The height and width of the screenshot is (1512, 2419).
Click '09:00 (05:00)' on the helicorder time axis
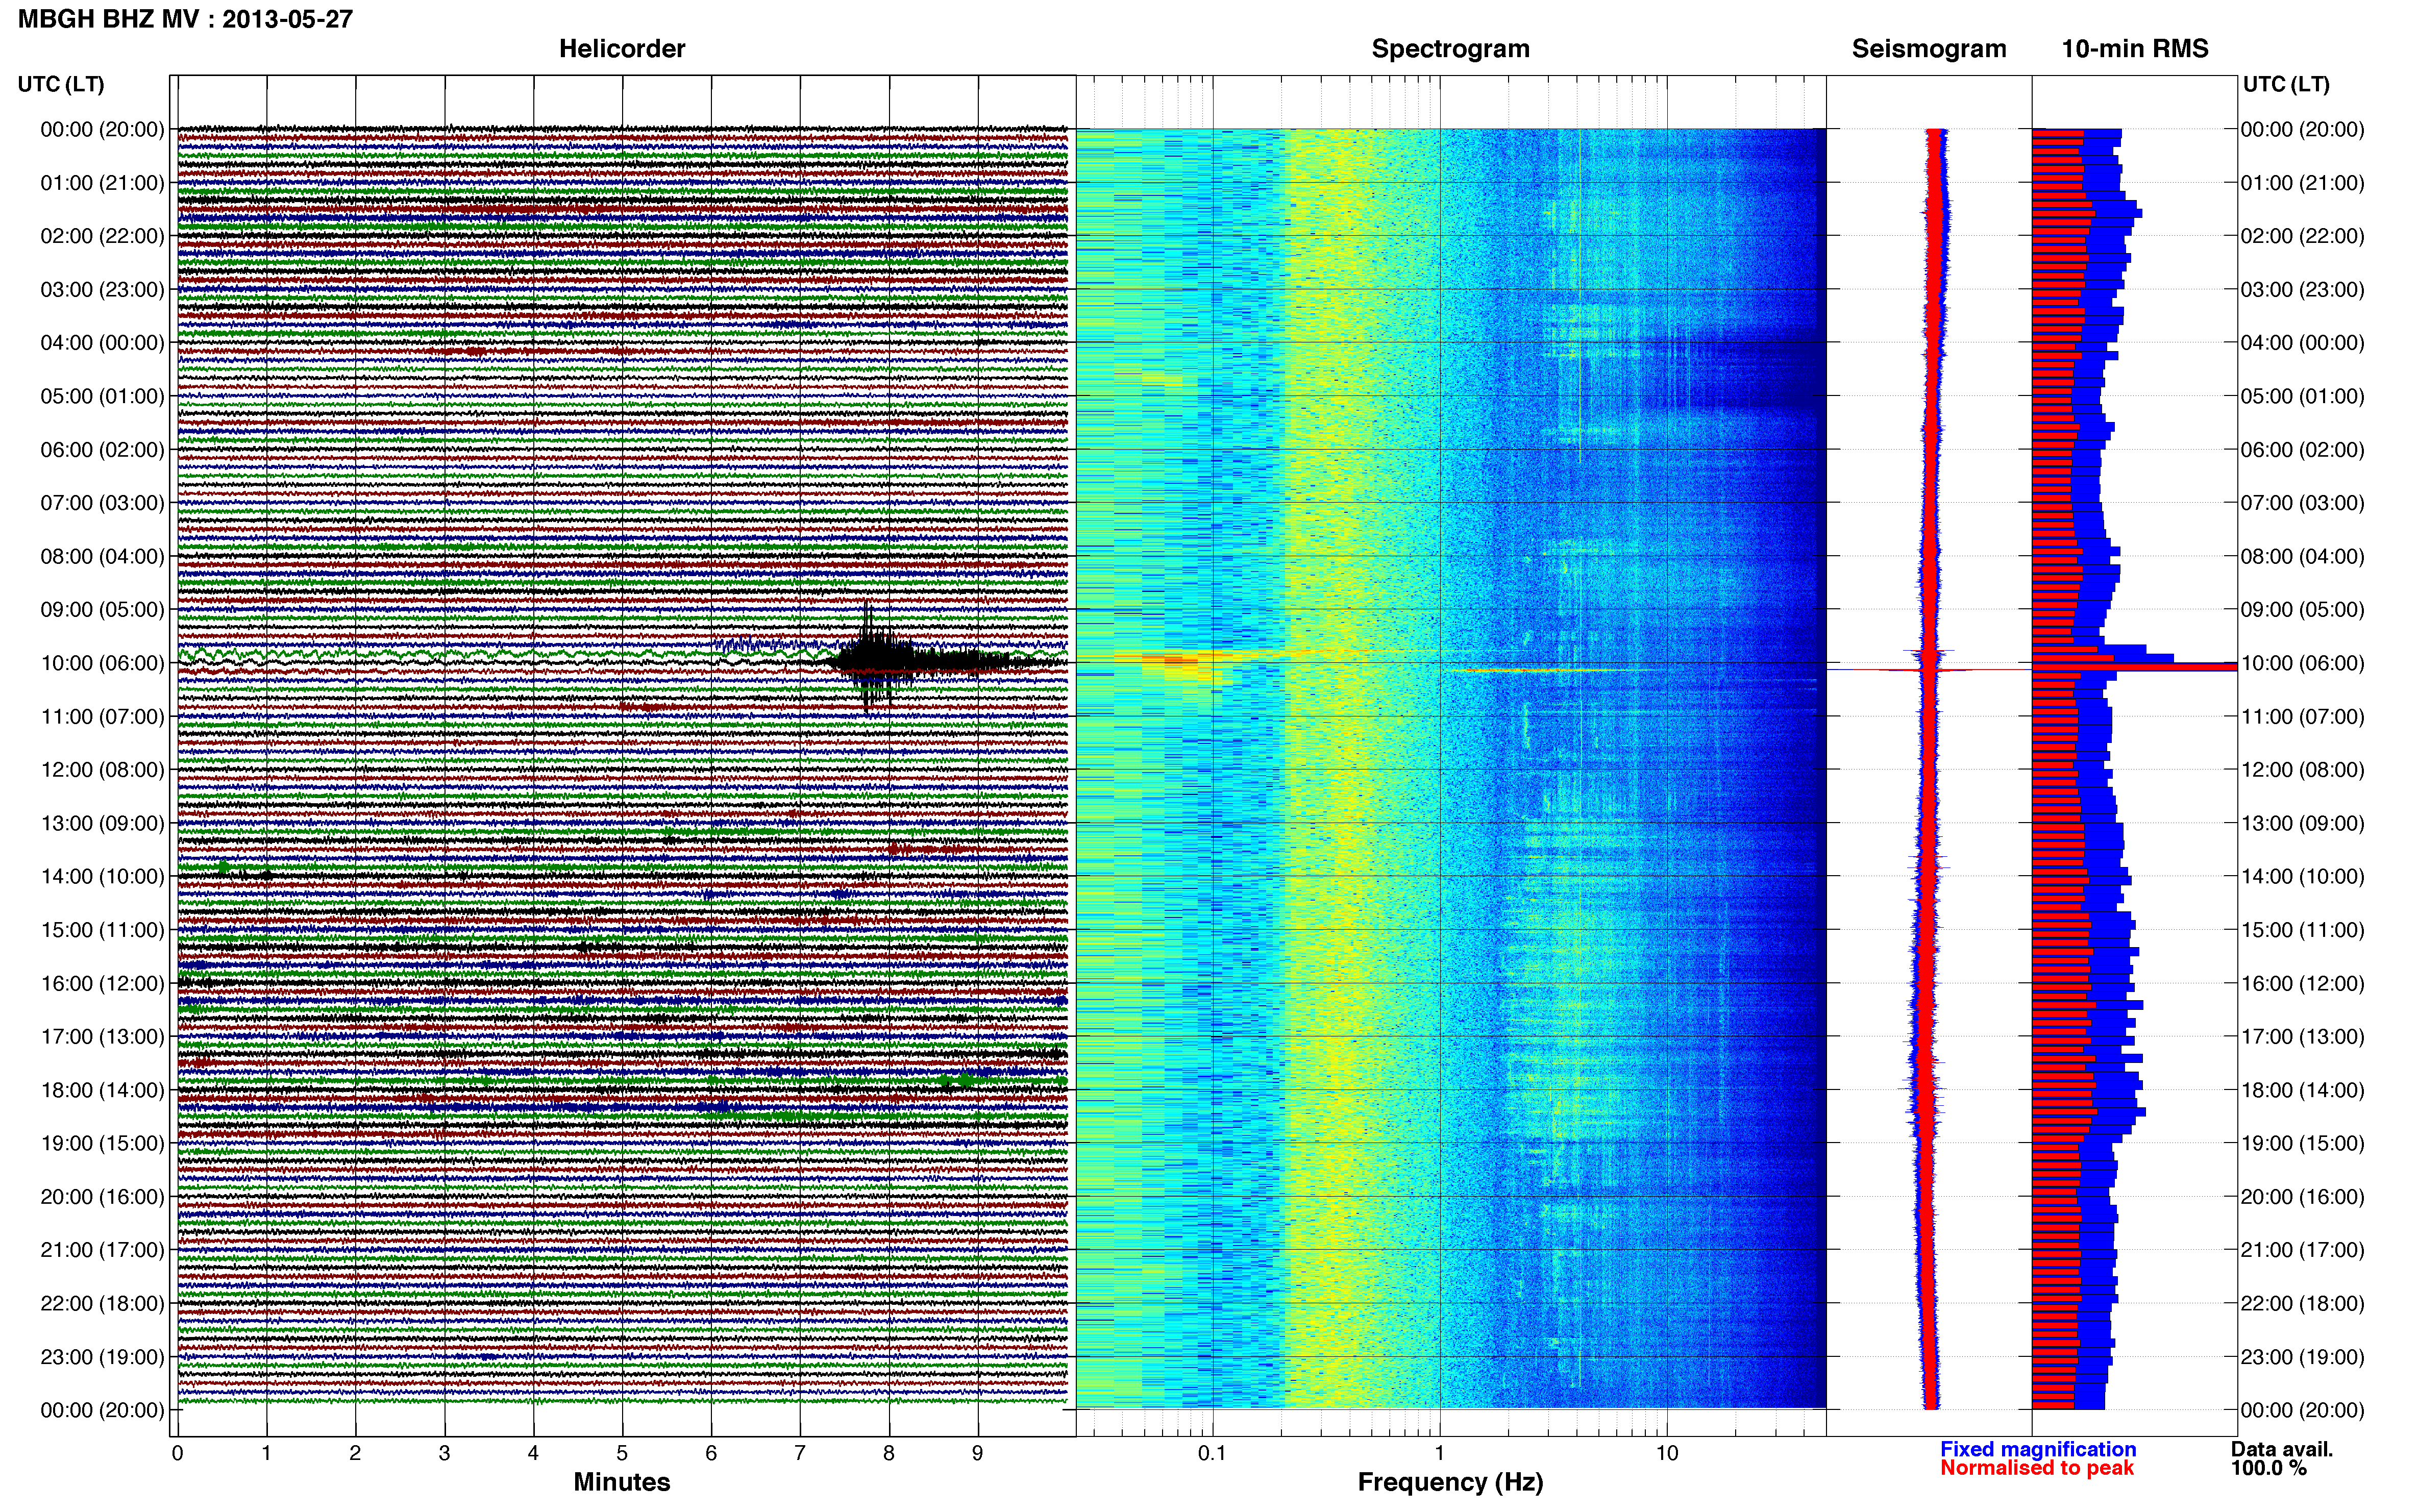102,610
